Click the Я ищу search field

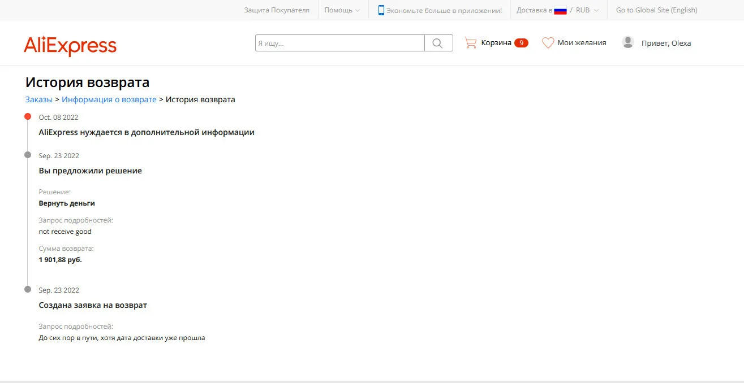[340, 43]
